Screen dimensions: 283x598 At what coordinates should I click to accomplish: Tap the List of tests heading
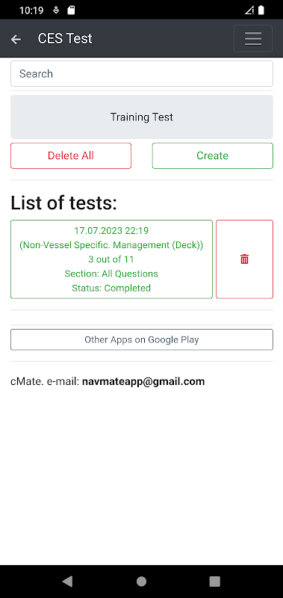click(63, 203)
